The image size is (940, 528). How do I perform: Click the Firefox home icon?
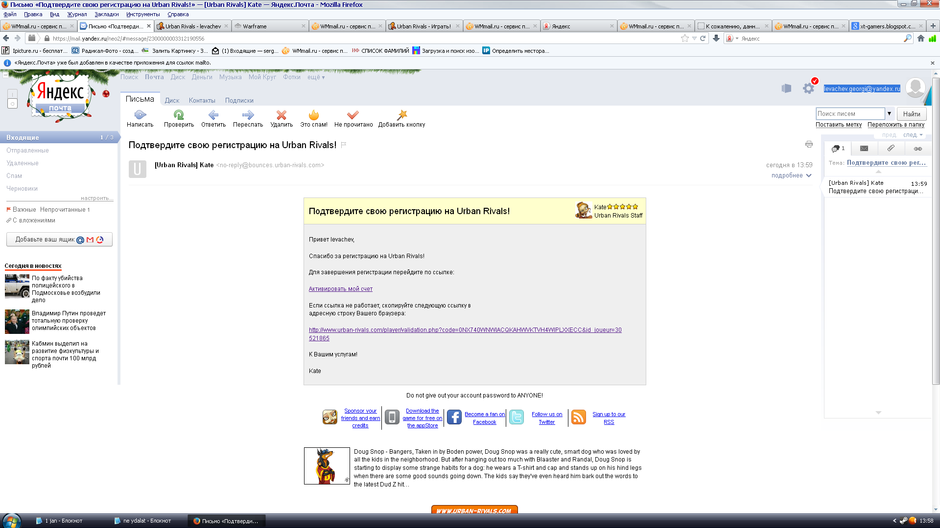tap(921, 39)
